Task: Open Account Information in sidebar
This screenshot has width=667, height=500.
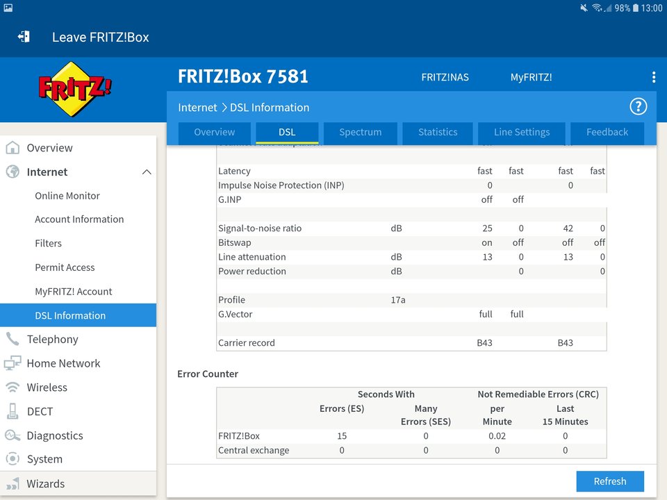Action: pos(79,219)
